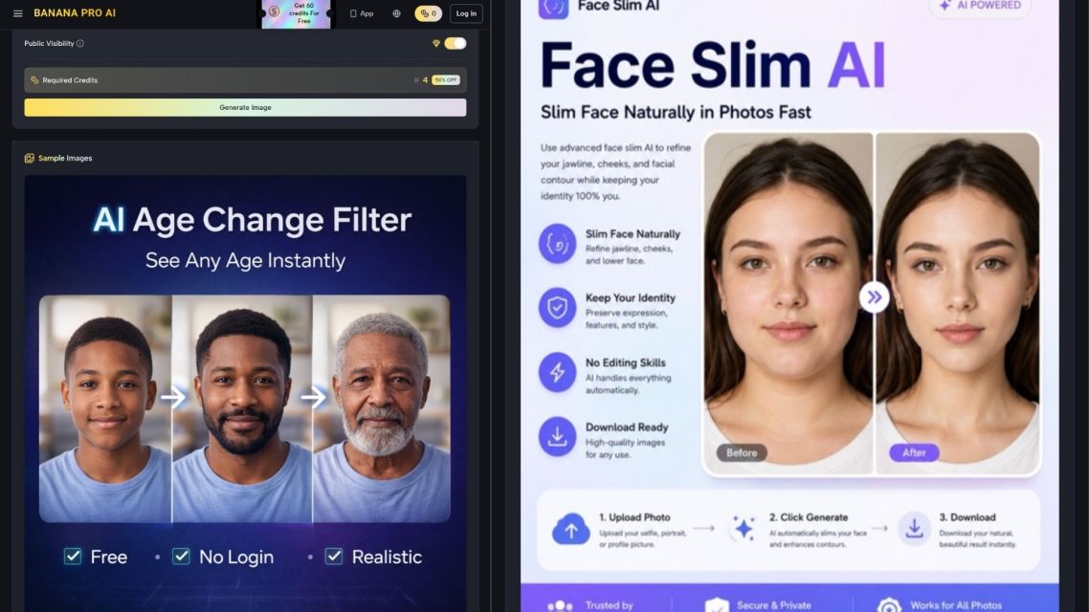Screen dimensions: 1089x612
Task: Click the AI POWERED badge
Action: [980, 7]
